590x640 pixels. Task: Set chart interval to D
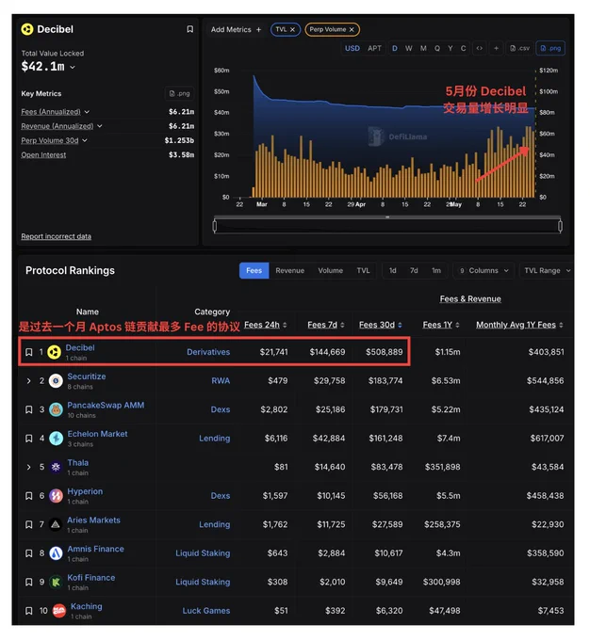pos(395,48)
